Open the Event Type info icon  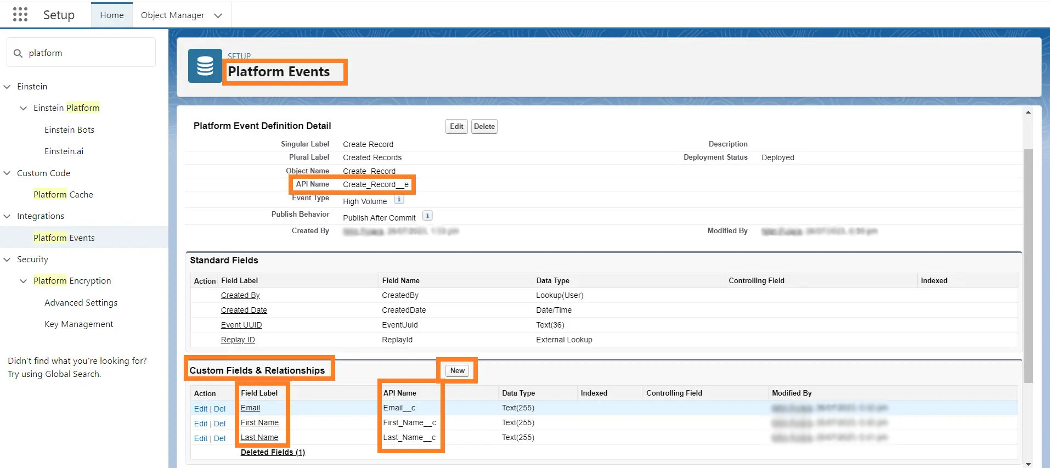[399, 200]
